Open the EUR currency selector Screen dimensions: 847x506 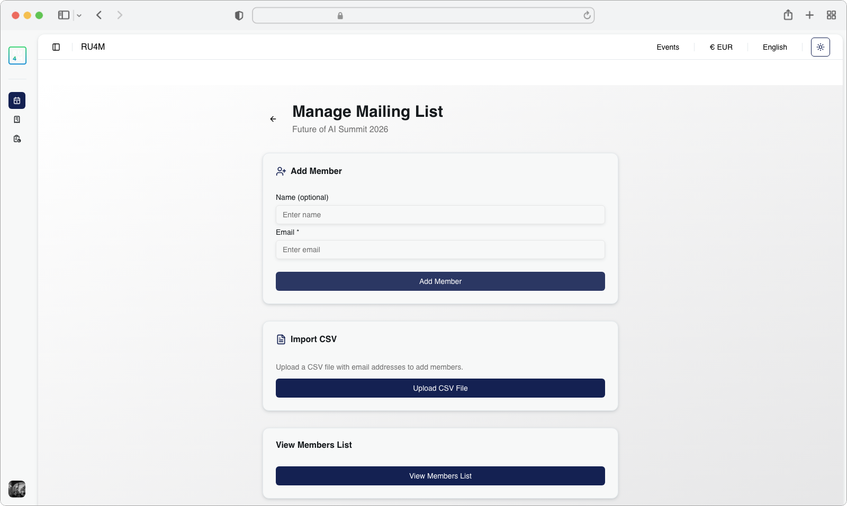point(721,47)
